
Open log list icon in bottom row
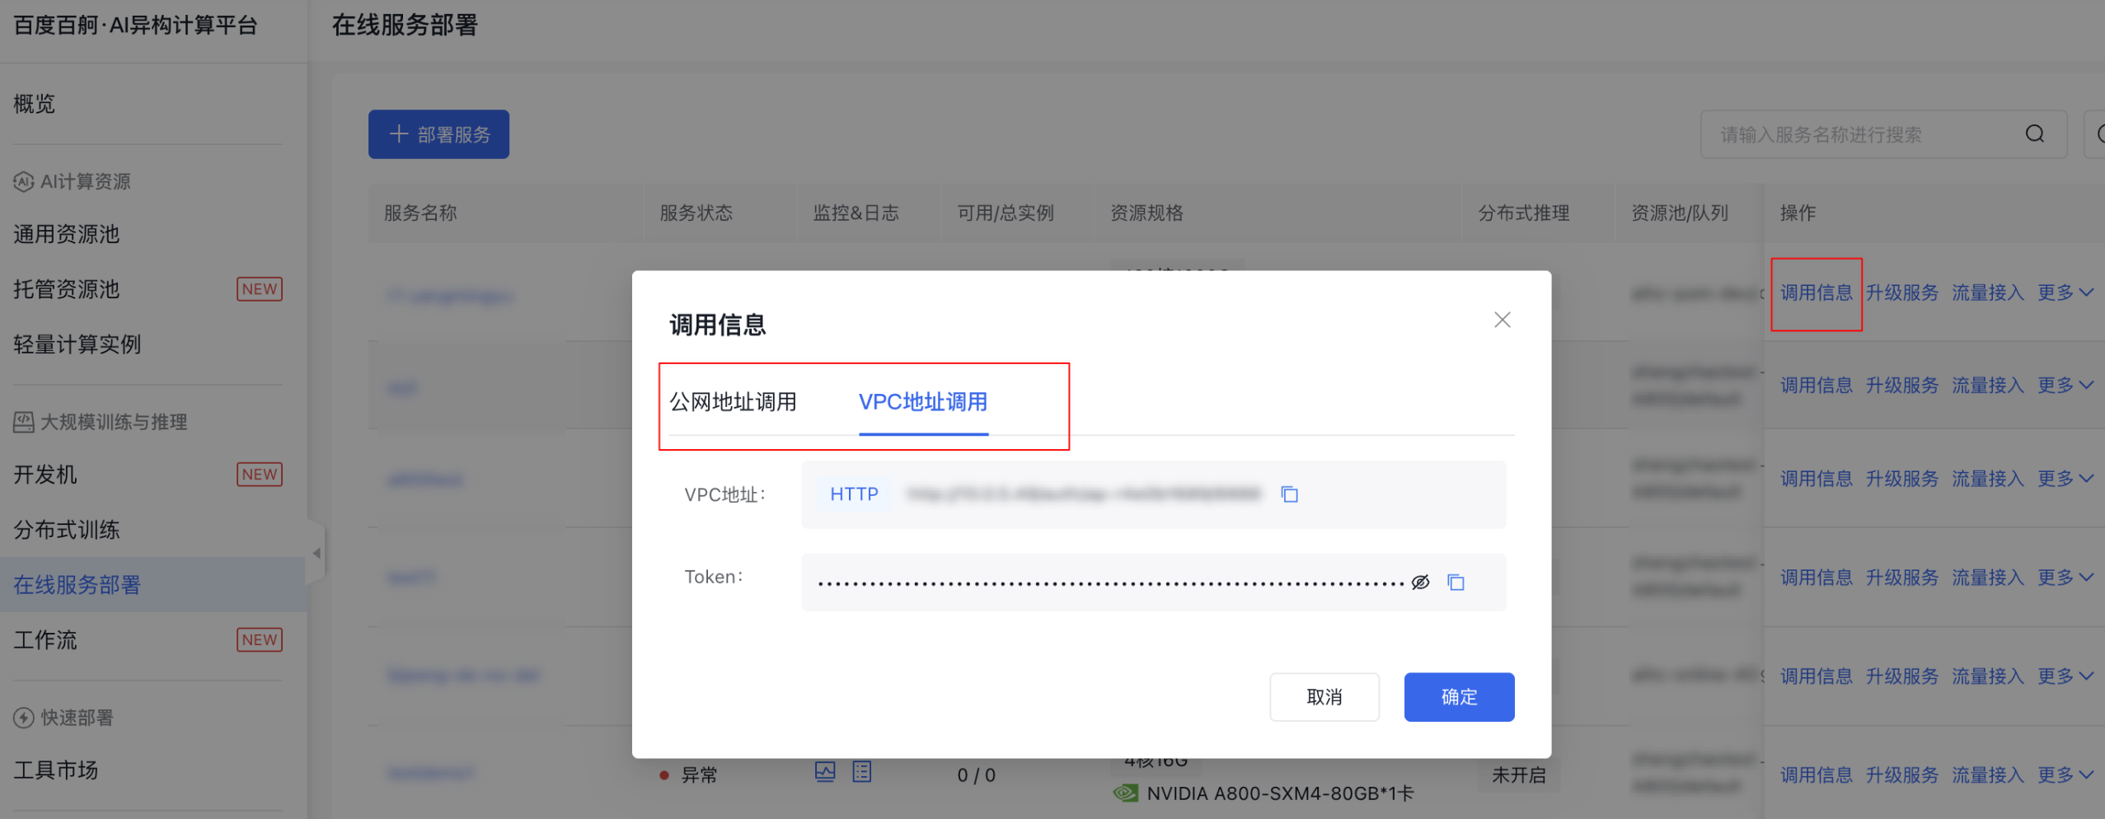[861, 772]
